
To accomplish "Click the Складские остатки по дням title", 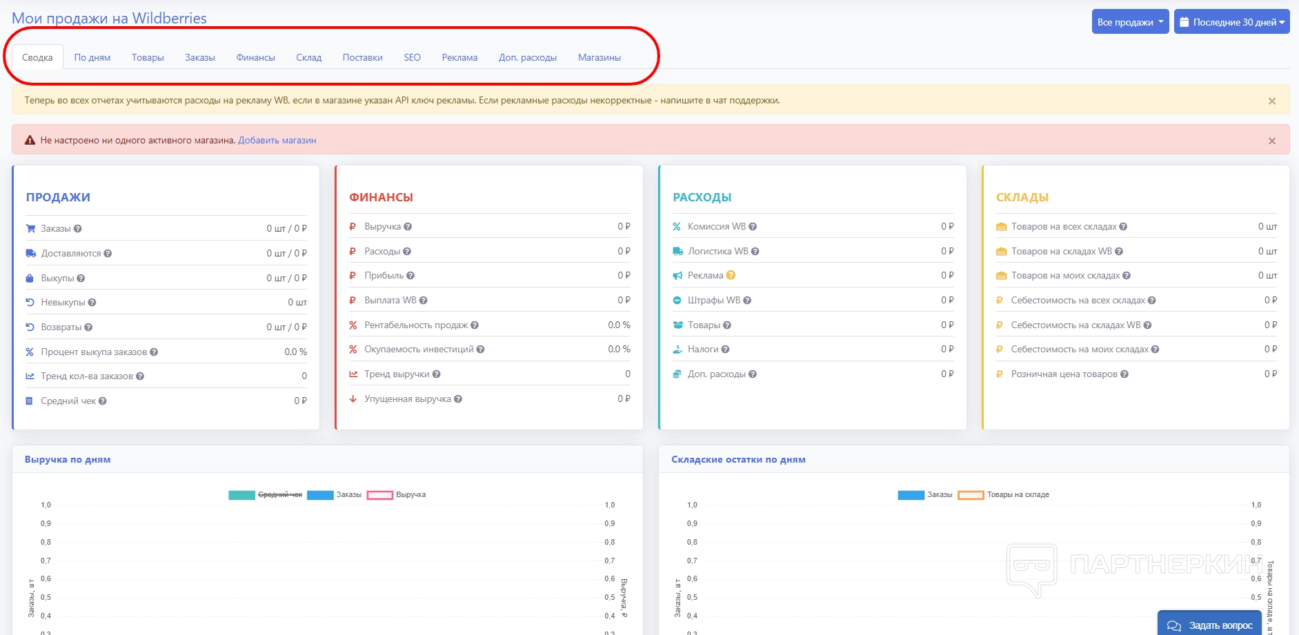I will [738, 459].
